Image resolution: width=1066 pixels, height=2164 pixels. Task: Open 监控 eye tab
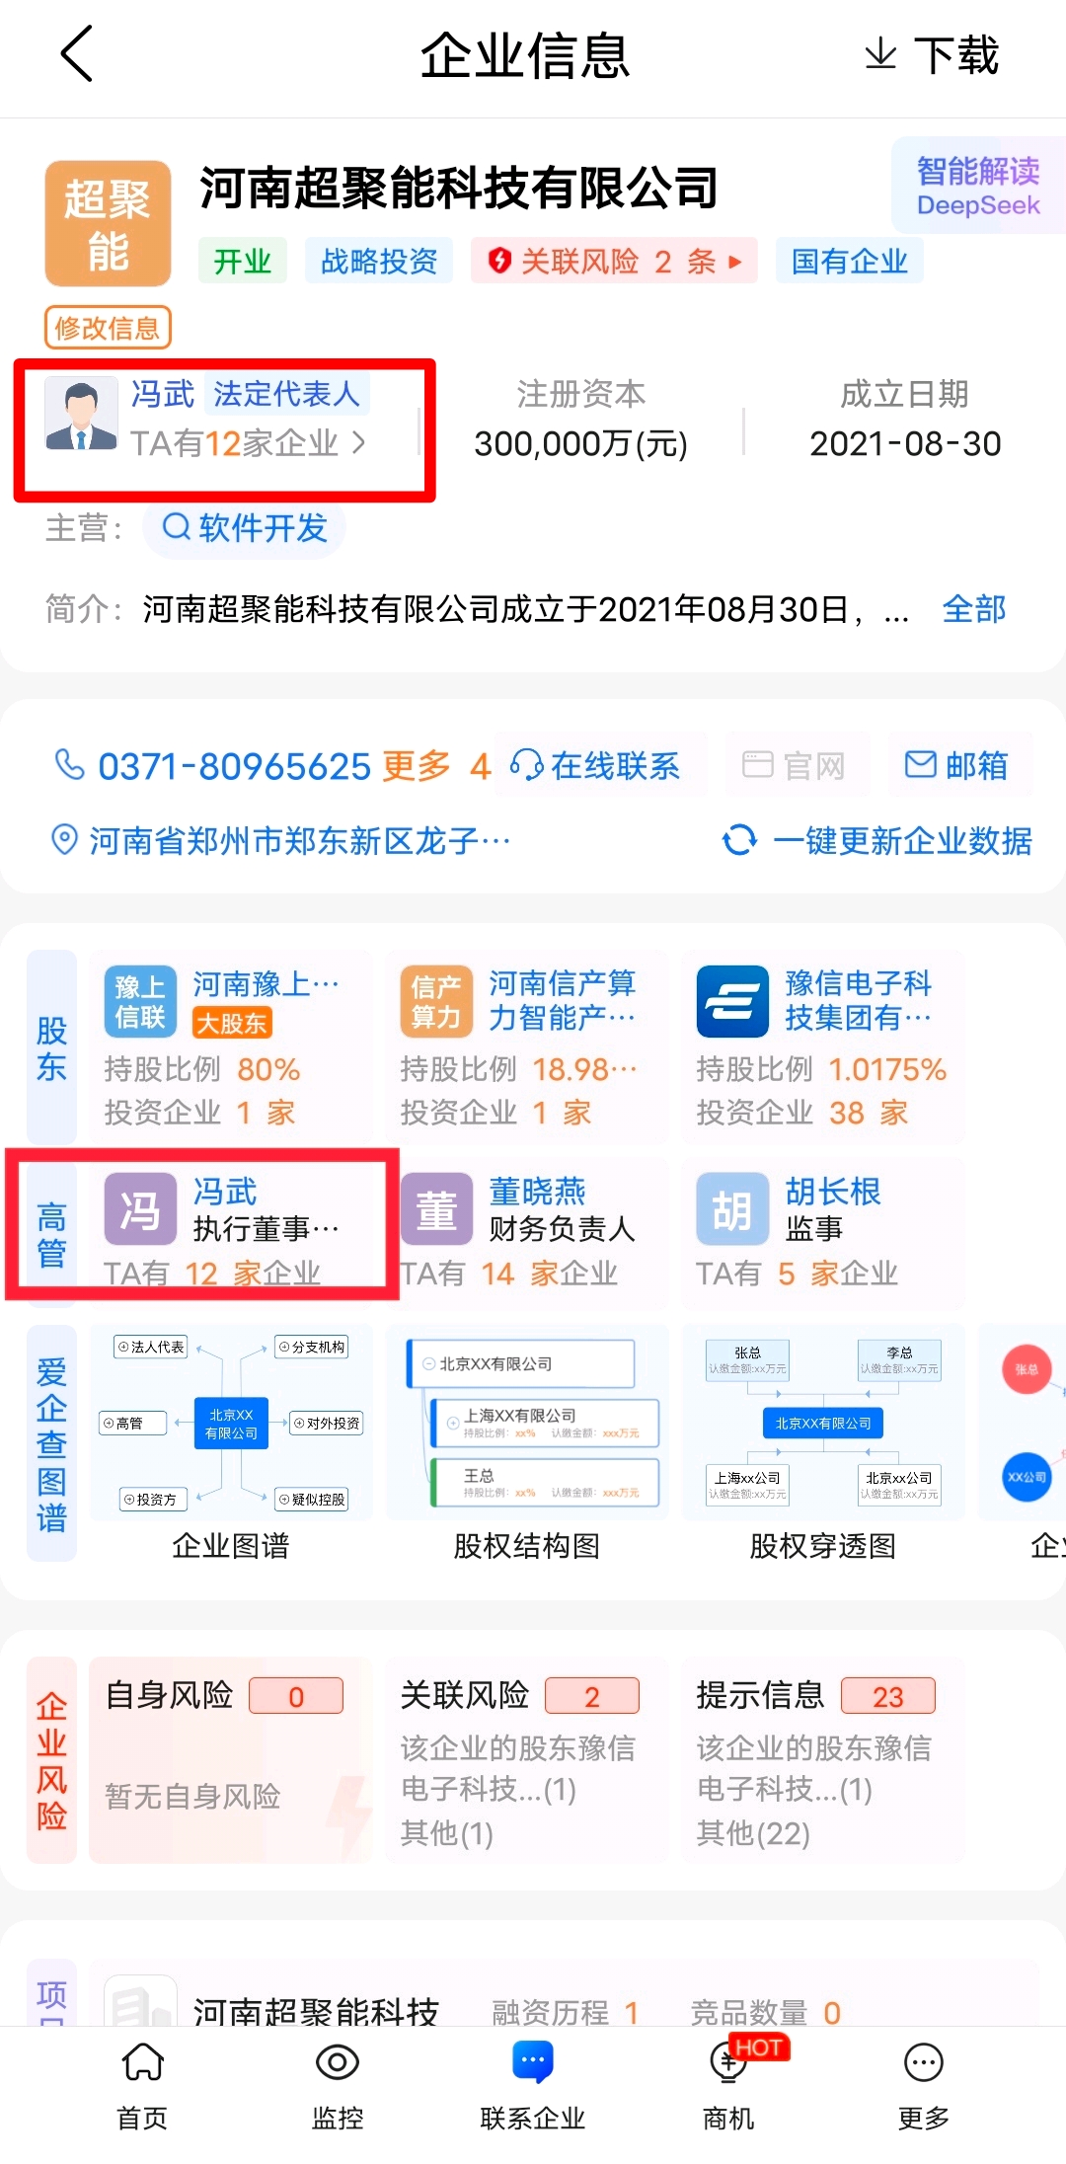pos(338,2086)
